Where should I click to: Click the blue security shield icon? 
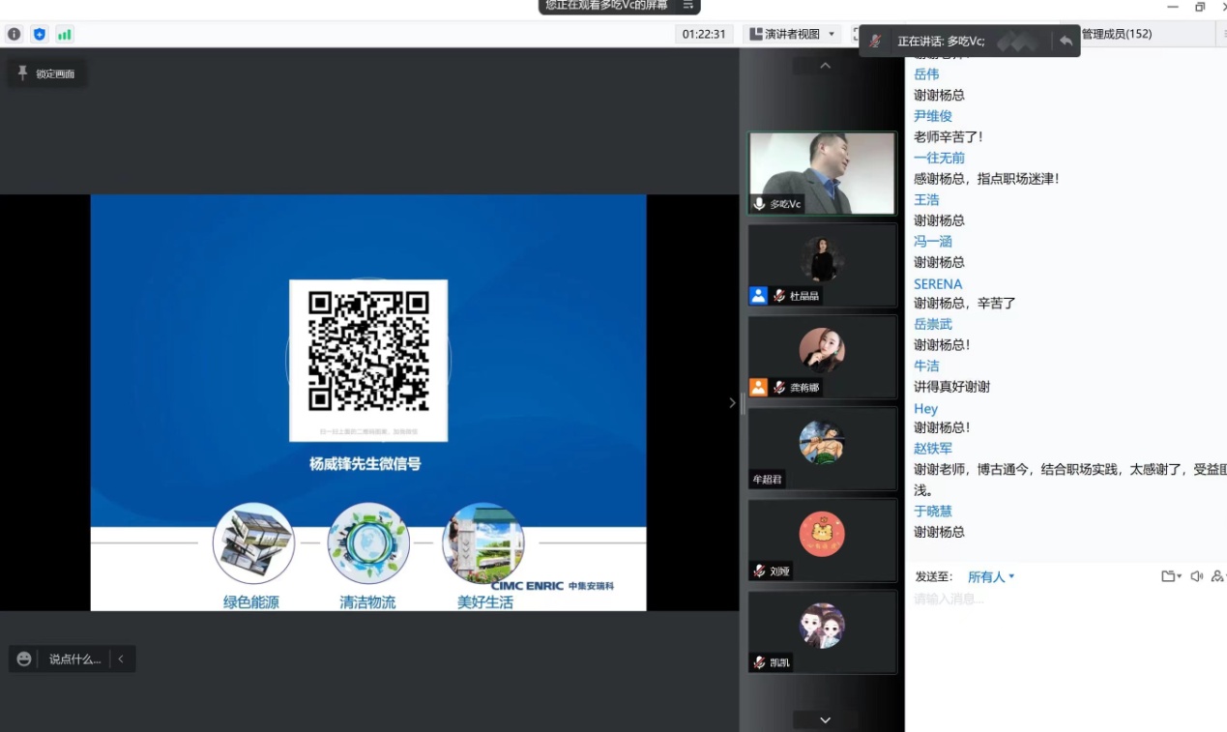coord(40,34)
